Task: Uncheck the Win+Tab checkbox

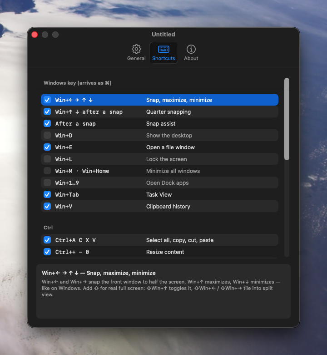Action: click(x=47, y=194)
